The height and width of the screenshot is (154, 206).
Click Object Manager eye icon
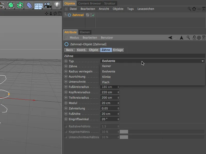[x=199, y=9]
